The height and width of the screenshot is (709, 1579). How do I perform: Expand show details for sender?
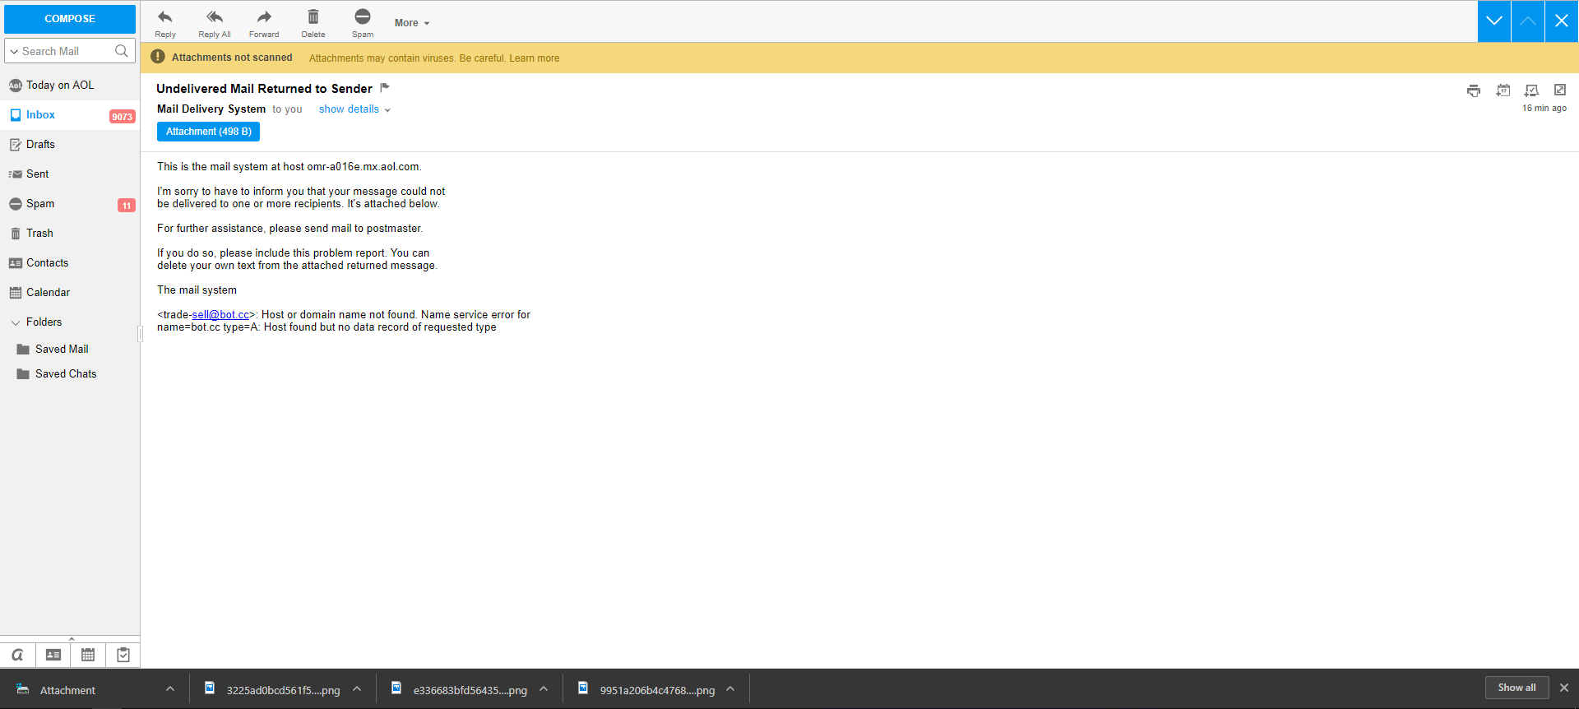pos(354,109)
